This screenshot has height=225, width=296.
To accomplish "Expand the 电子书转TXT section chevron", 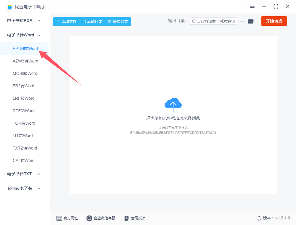I will click(x=39, y=174).
